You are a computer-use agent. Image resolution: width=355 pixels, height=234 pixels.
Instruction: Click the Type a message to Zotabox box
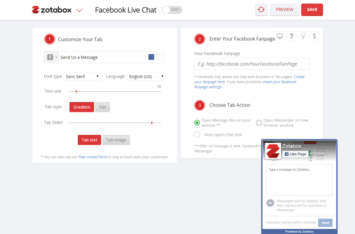tap(299, 180)
